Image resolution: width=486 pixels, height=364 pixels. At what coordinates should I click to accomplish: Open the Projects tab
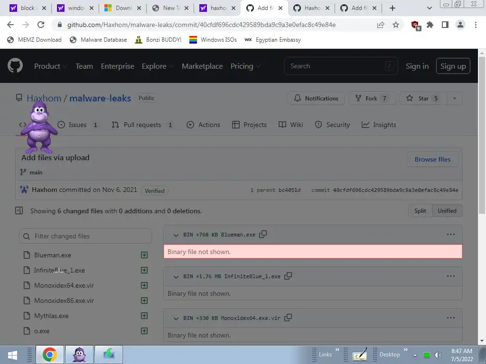[249, 125]
